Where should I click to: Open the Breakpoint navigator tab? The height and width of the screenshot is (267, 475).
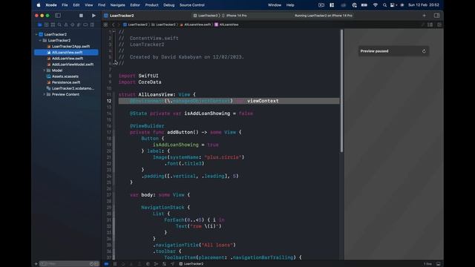point(85,24)
